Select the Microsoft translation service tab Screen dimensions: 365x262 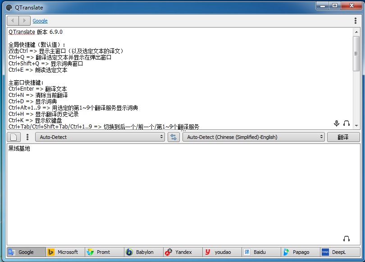65,252
